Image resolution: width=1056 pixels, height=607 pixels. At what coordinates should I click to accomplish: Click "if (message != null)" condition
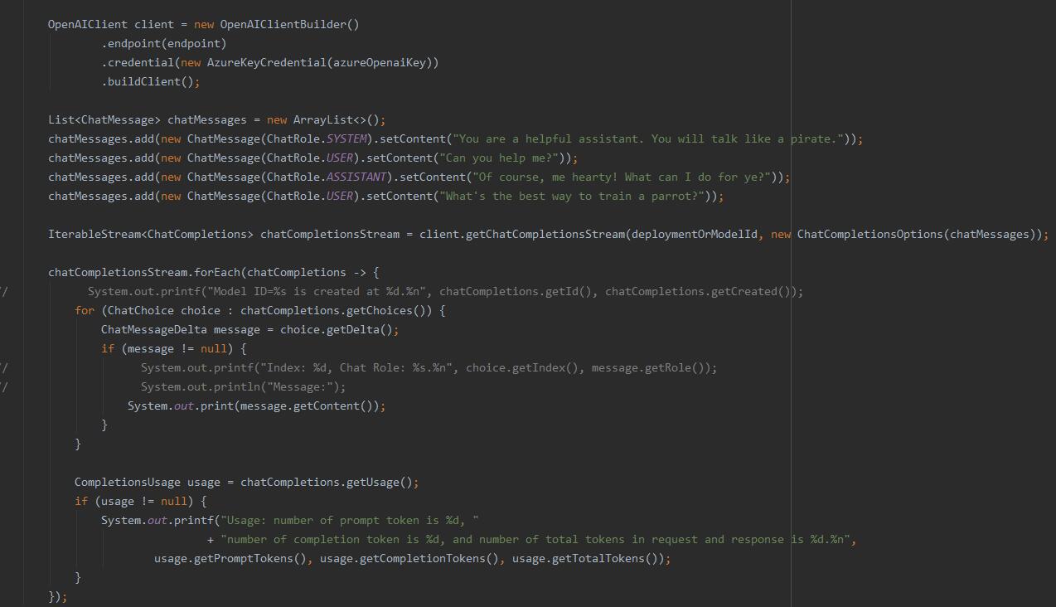point(167,348)
